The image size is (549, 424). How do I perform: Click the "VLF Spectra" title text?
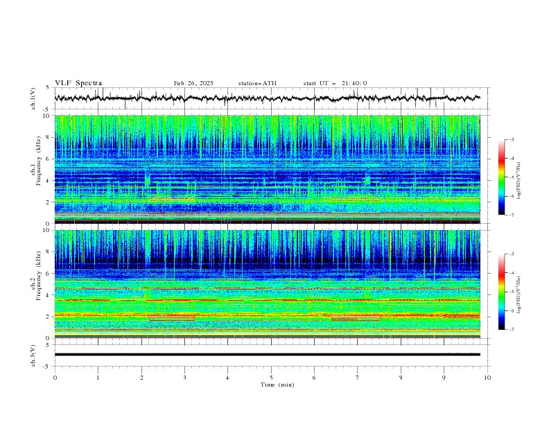click(x=78, y=83)
